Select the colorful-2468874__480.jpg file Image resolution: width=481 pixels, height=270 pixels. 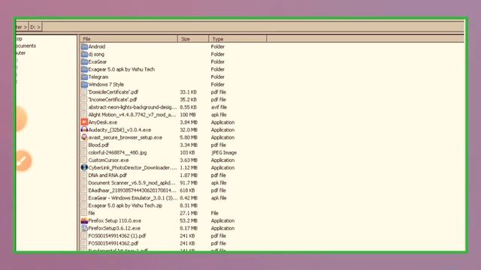[117, 152]
